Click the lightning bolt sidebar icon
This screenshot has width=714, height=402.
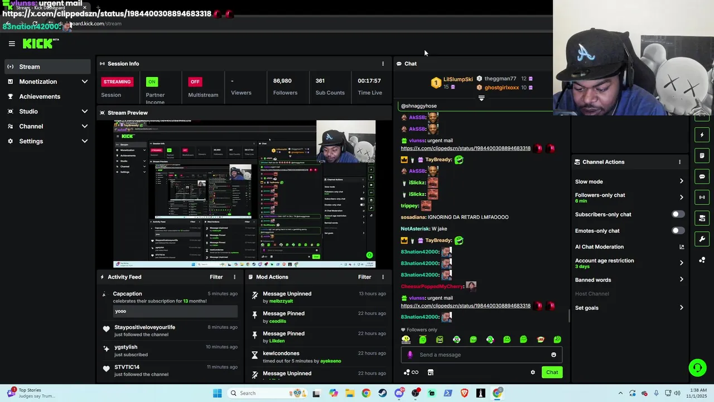[702, 135]
